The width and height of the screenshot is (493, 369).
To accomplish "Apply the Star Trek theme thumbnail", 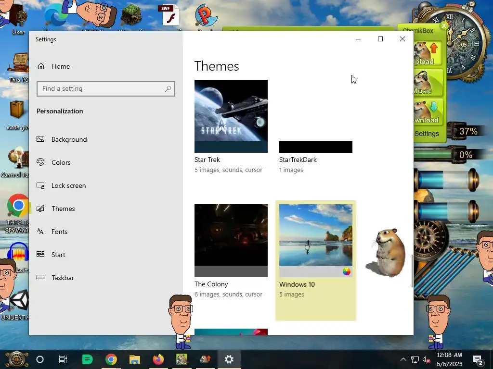I will coord(231,116).
